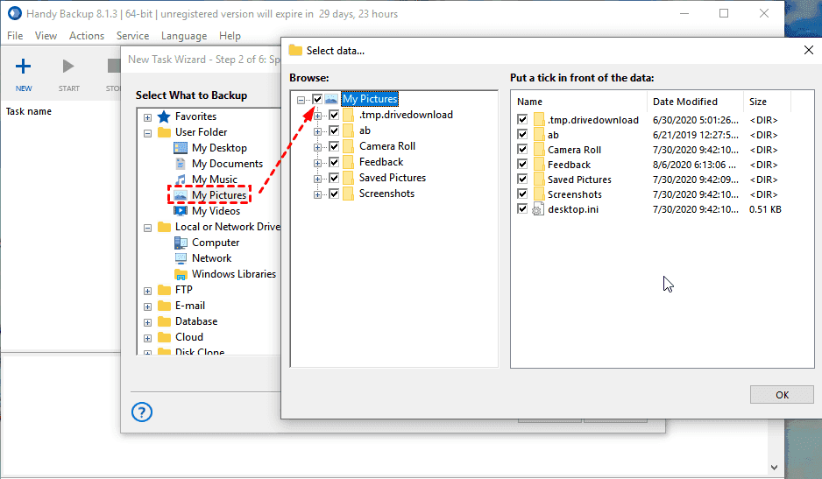Click the Local or Network Drive folder icon

tap(164, 227)
